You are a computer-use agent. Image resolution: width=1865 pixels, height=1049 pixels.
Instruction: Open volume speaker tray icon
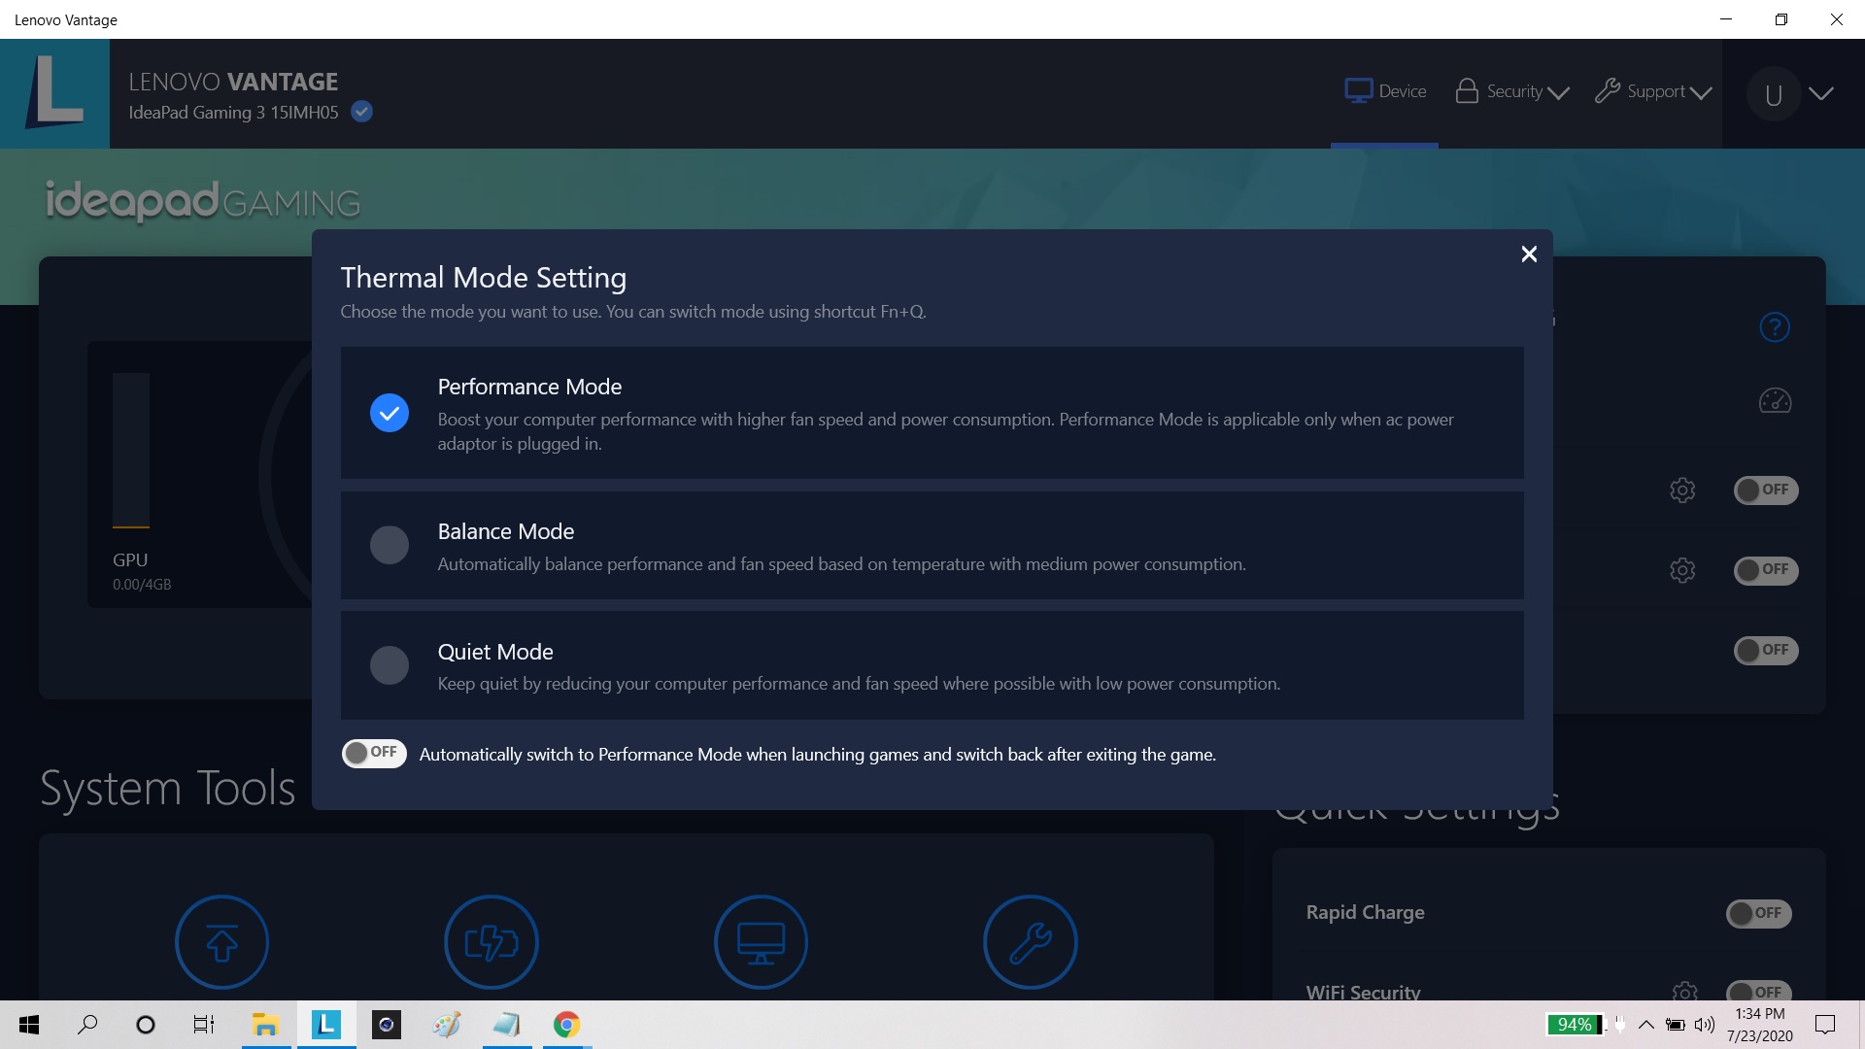tap(1705, 1025)
